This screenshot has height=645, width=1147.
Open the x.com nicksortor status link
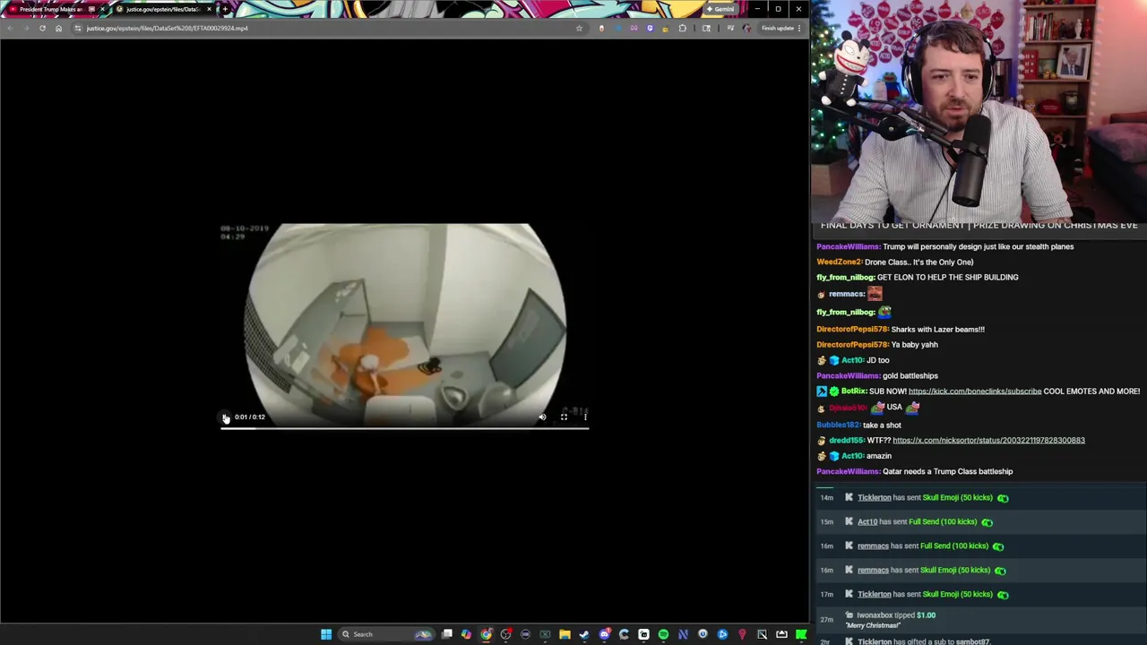(x=988, y=440)
